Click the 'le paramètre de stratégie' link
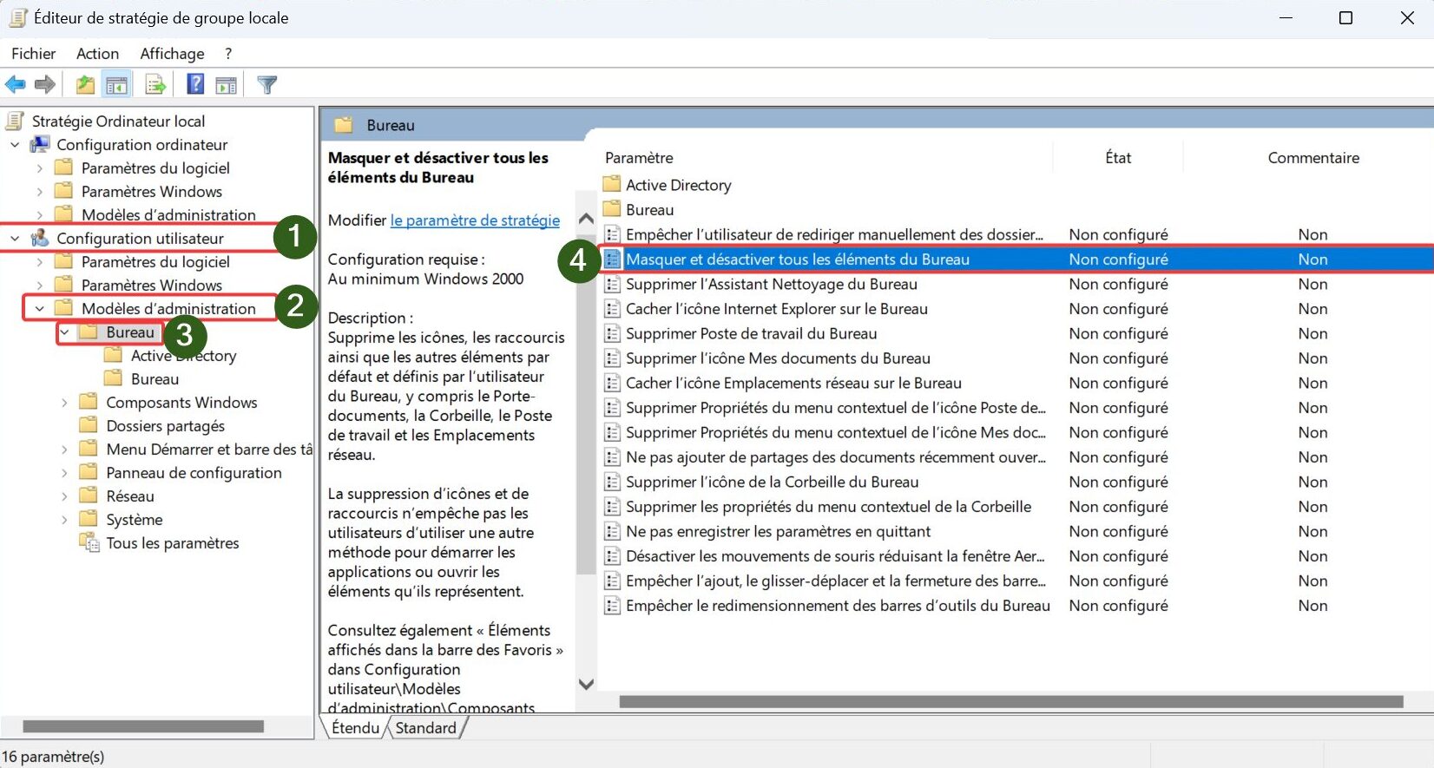The width and height of the screenshot is (1434, 768). [x=475, y=220]
